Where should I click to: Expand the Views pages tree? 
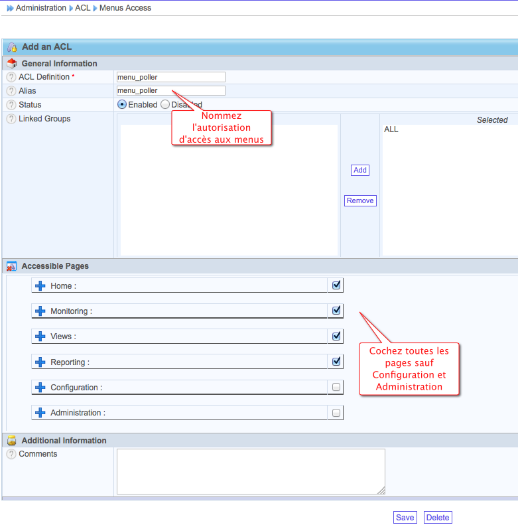[40, 337]
